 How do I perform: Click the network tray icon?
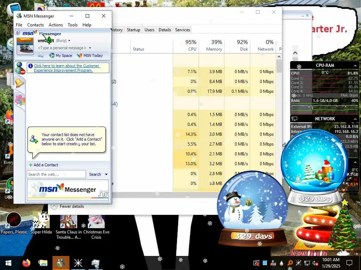(307, 263)
